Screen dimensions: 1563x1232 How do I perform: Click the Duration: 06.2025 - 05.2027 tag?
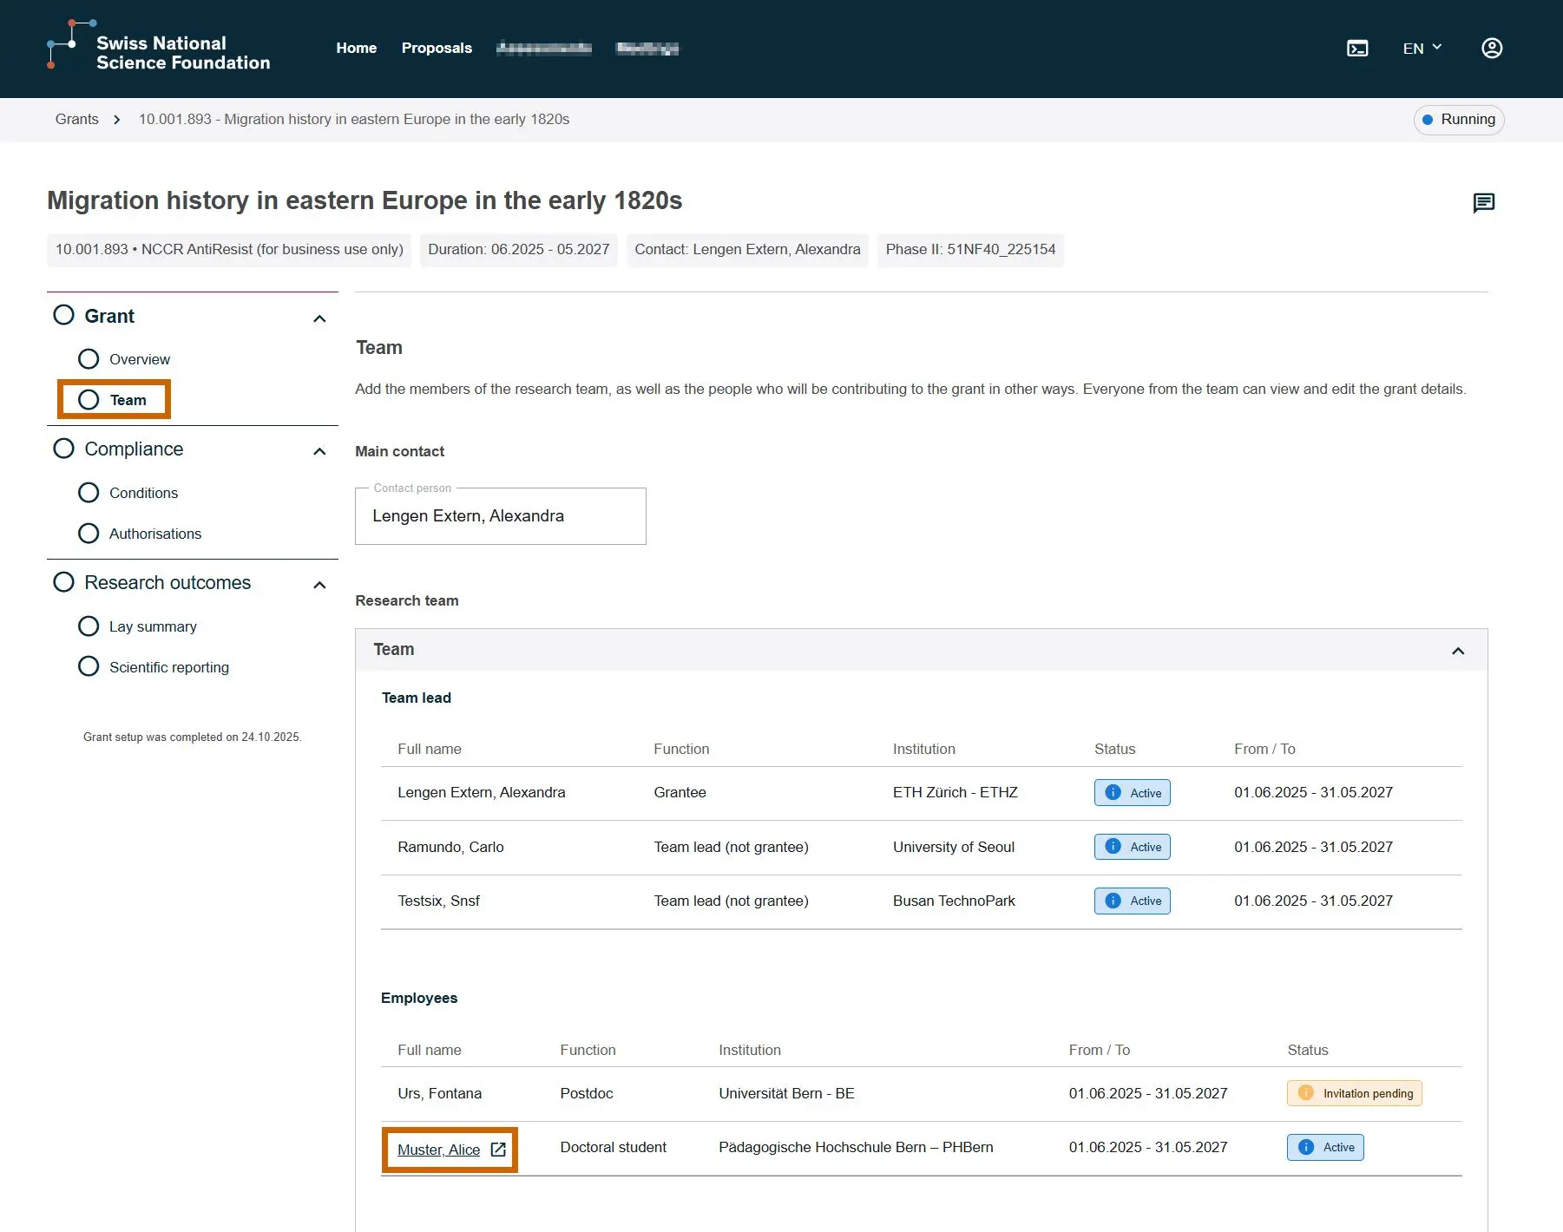[x=519, y=250]
